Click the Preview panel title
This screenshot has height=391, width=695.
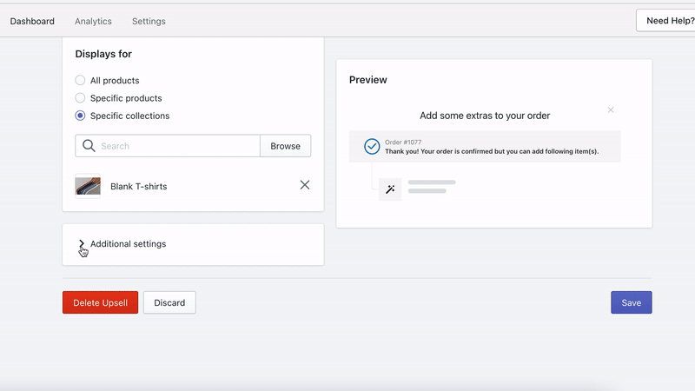coord(367,80)
